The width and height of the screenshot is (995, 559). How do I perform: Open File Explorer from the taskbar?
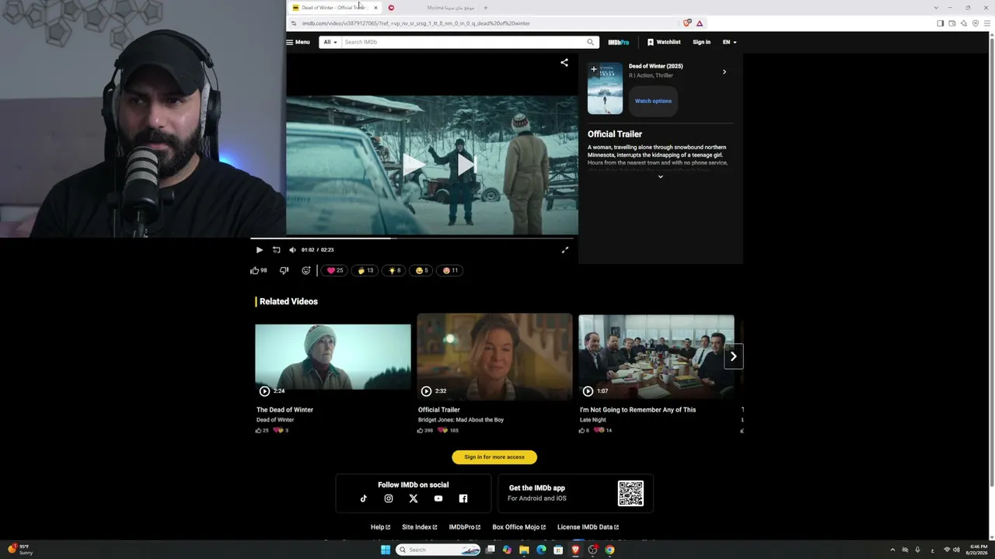(x=524, y=550)
